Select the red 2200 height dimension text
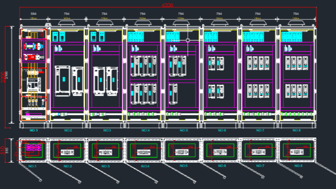The height and width of the screenshot is (189, 336). 3,77
